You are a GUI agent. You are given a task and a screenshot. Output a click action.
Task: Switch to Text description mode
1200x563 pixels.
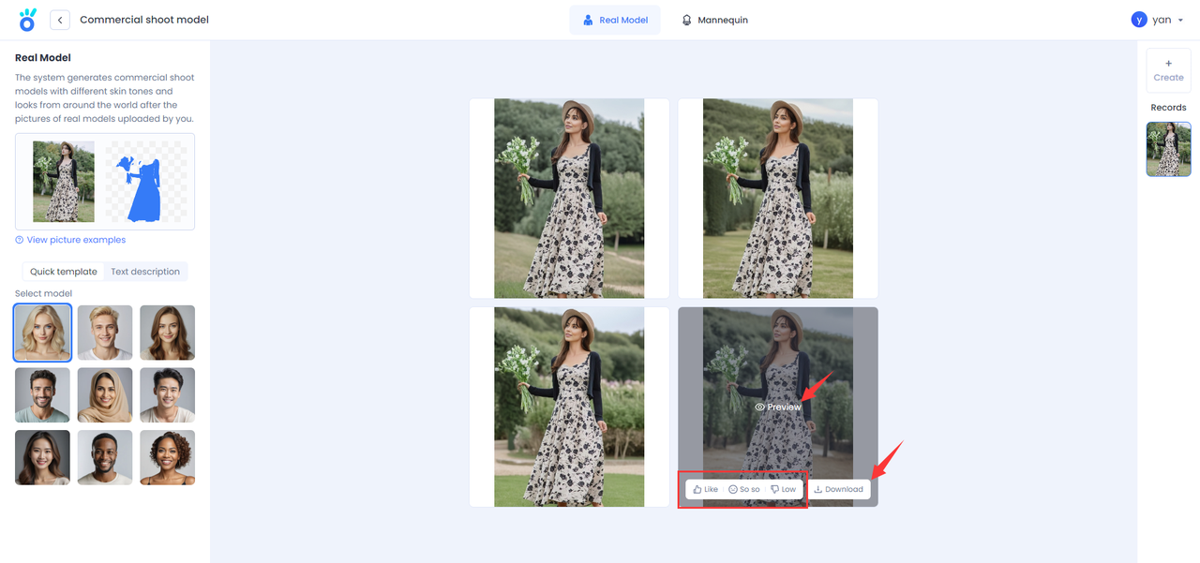coord(145,272)
